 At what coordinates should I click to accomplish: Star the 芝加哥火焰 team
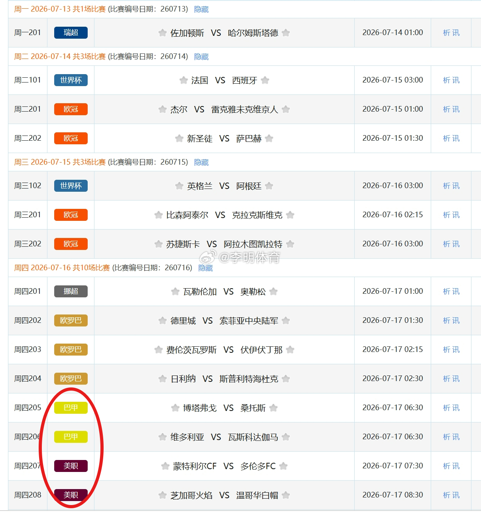tap(163, 495)
